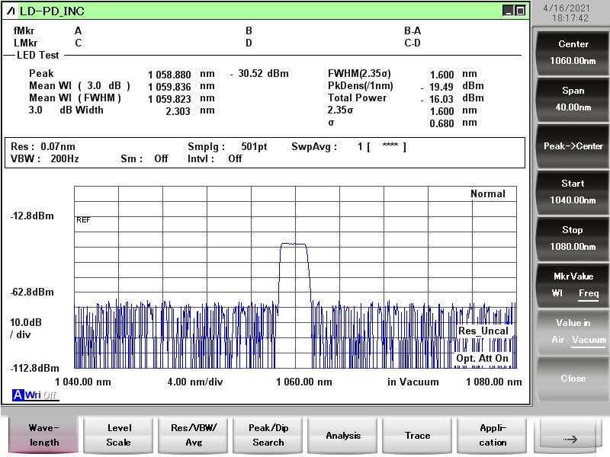Open the Wavelength menu tab

(x=43, y=435)
